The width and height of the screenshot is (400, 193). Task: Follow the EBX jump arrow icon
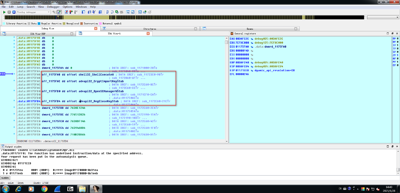coord(253,43)
